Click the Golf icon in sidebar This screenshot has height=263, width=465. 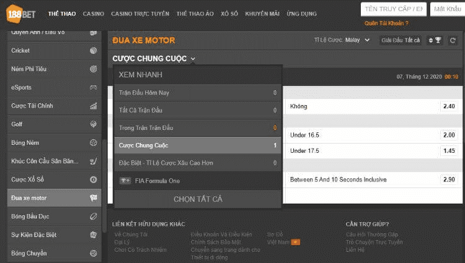click(93, 124)
